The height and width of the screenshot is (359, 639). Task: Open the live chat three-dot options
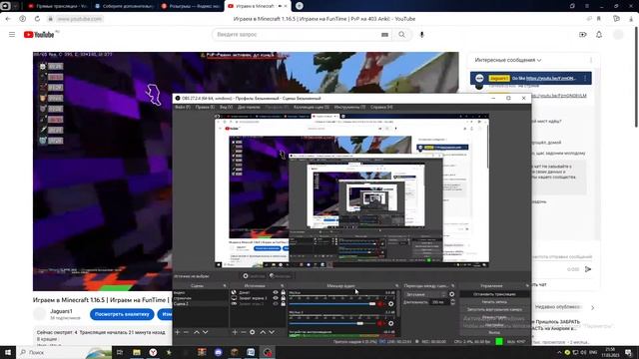[x=591, y=60]
